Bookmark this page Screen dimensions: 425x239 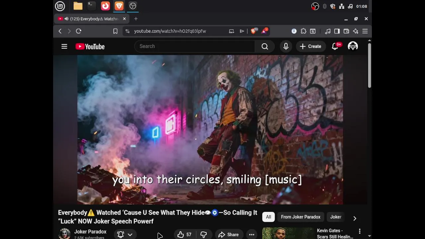tap(115, 31)
